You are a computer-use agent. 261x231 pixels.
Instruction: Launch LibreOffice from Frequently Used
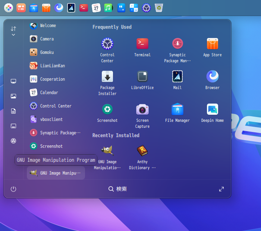[142, 77]
